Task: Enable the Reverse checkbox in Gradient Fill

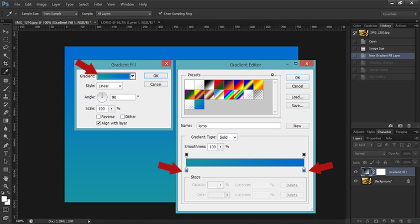Action: (x=99, y=117)
